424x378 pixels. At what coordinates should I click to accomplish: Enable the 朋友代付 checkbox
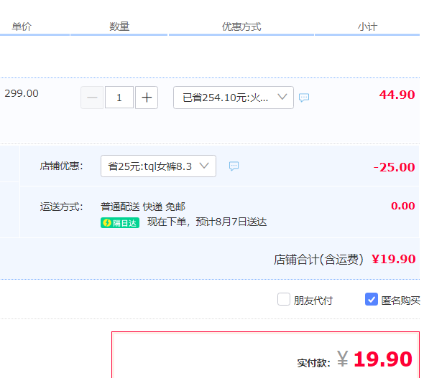pyautogui.click(x=284, y=299)
